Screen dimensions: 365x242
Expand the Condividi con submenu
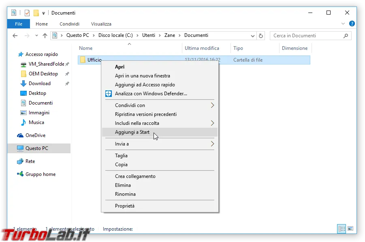coord(212,105)
